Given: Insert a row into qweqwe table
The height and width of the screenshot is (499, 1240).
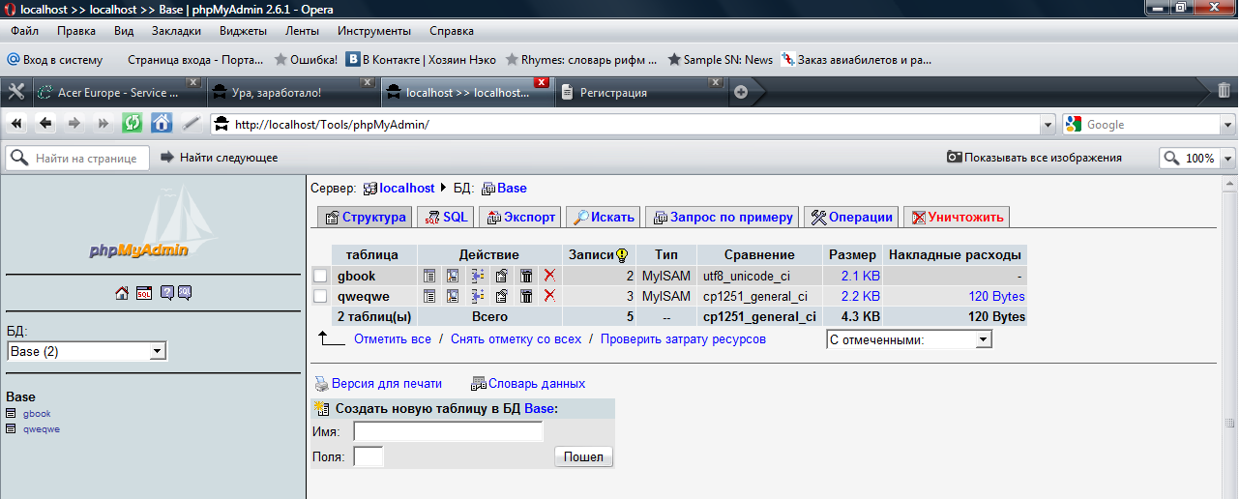Looking at the screenshot, I should pyautogui.click(x=477, y=296).
